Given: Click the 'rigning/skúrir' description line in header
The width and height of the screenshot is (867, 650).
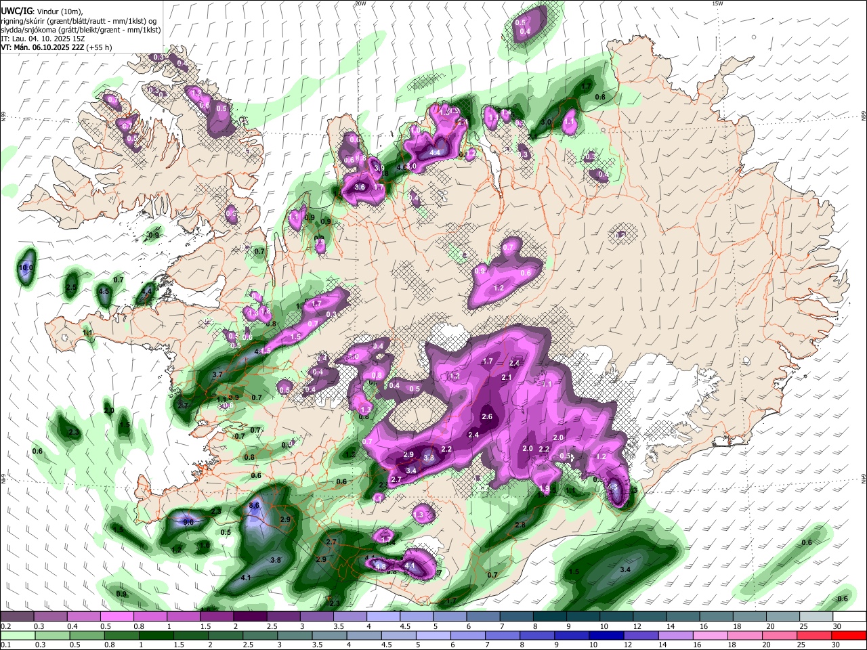Looking at the screenshot, I should click(78, 21).
